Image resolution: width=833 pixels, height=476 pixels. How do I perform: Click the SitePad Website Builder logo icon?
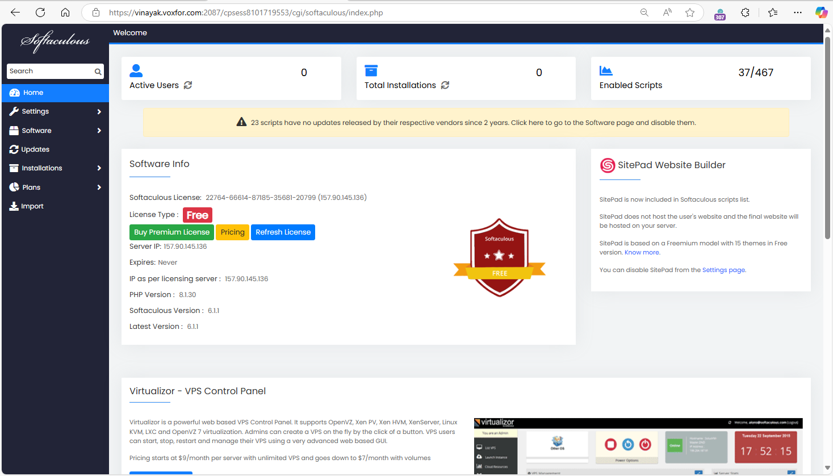(608, 165)
